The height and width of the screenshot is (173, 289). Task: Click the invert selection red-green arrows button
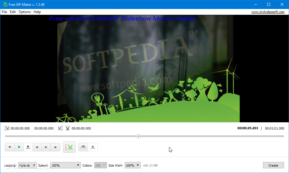83,147
